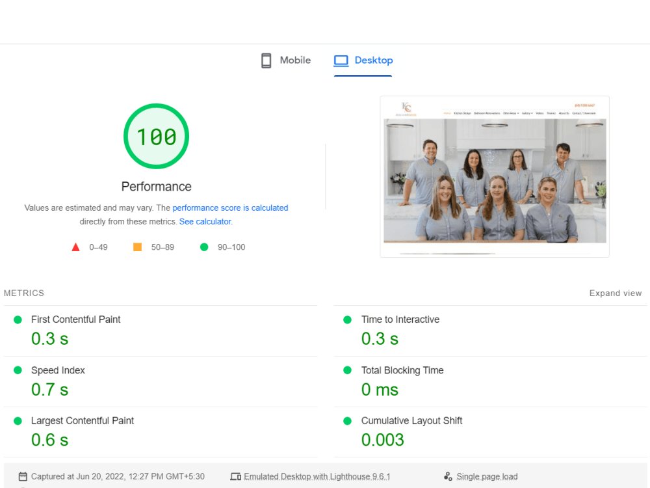Click Expand view for metrics

pyautogui.click(x=615, y=293)
